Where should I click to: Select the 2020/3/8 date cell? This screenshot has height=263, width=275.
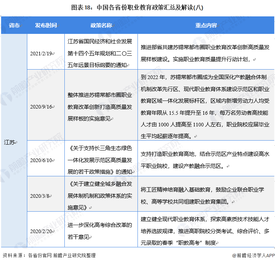(41, 196)
